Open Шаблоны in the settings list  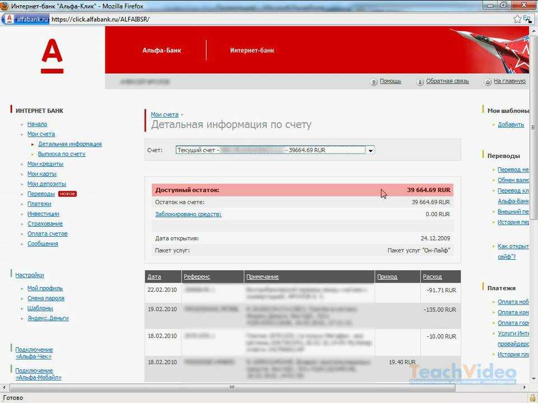(40, 308)
